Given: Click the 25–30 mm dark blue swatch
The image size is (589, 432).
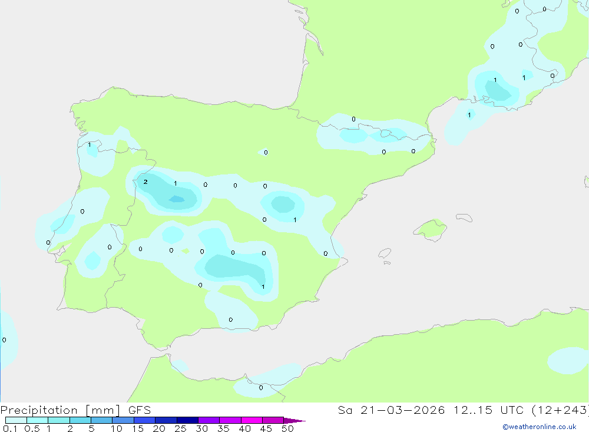Looking at the screenshot, I should click(x=187, y=420).
